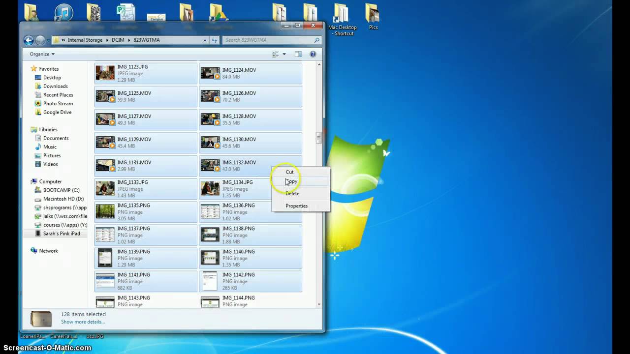
Task: Select the IMG_1123.JPG thumbnail
Action: pyautogui.click(x=105, y=73)
